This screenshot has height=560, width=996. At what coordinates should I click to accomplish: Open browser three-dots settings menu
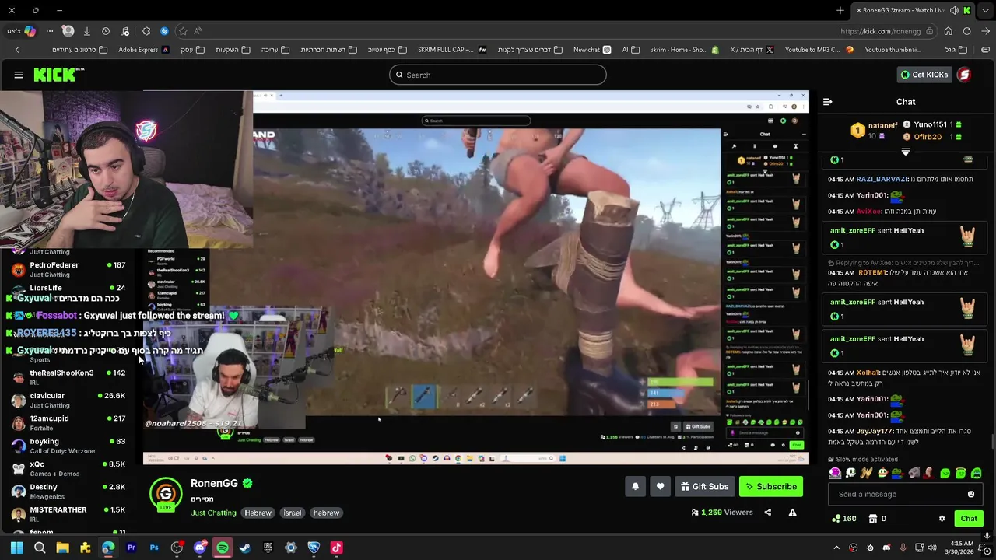tap(49, 31)
